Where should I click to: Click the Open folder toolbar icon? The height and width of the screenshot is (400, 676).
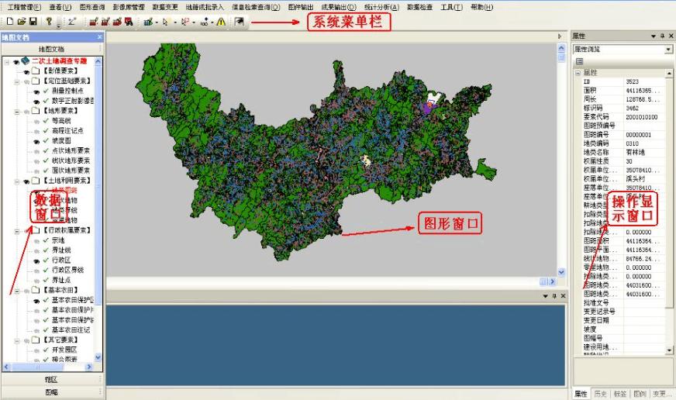[x=21, y=22]
